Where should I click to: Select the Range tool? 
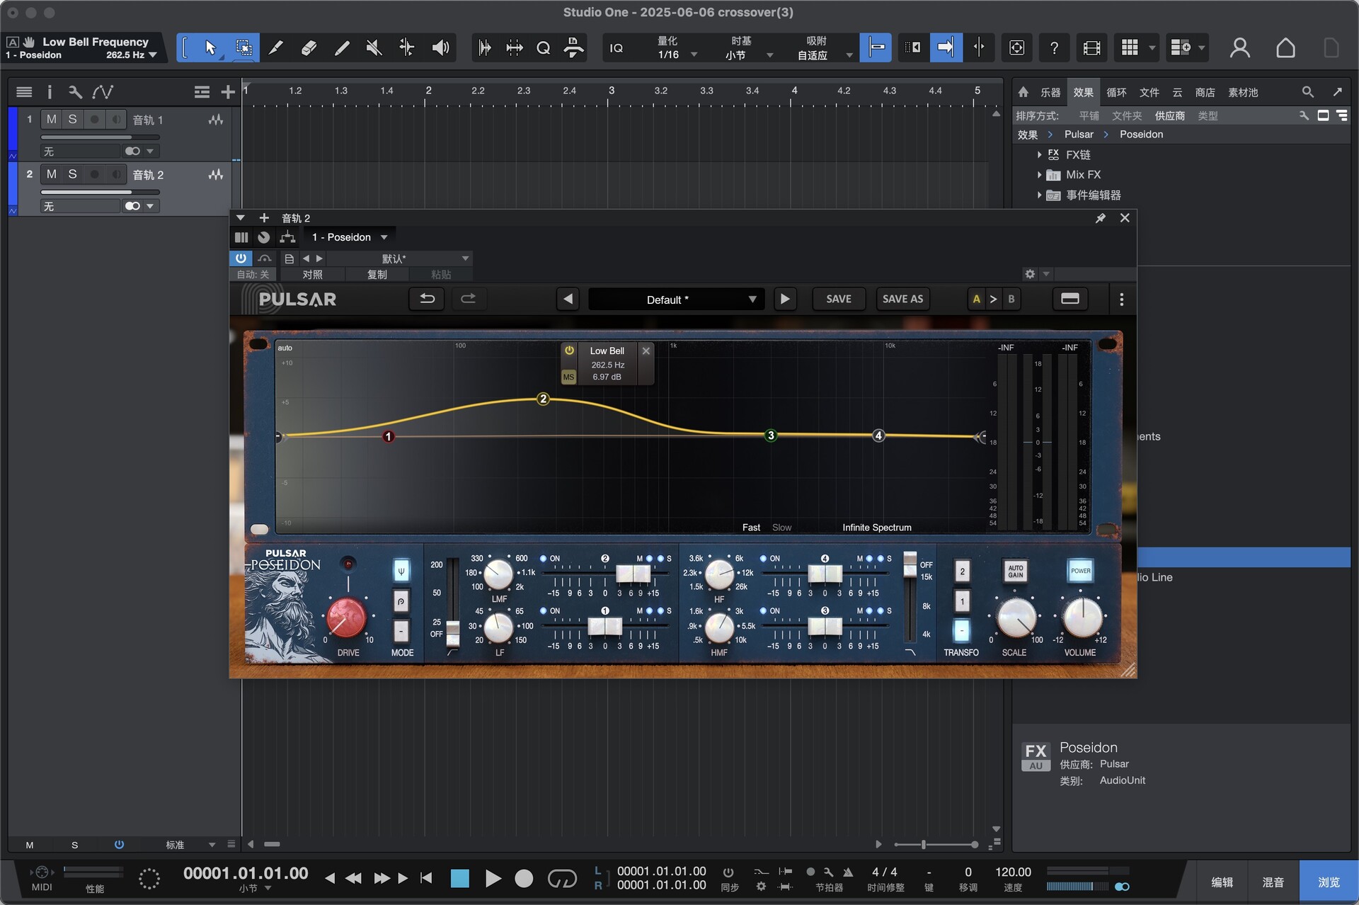[x=243, y=47]
